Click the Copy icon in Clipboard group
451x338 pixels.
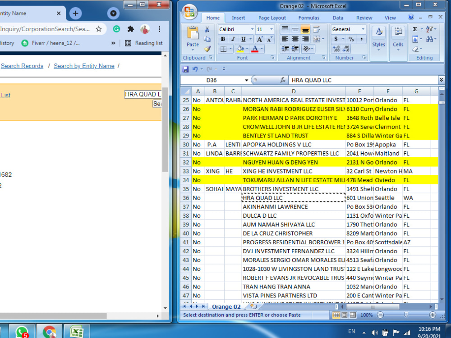[x=207, y=39]
